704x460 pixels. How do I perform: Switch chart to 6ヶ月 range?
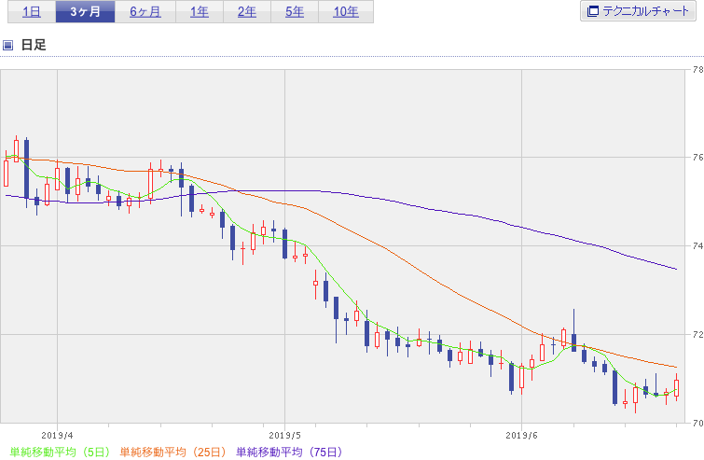pos(145,12)
